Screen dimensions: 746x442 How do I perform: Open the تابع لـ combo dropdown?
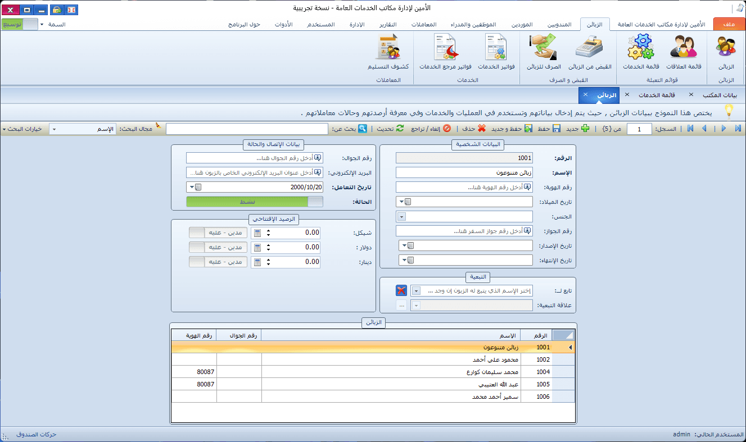[x=416, y=290]
